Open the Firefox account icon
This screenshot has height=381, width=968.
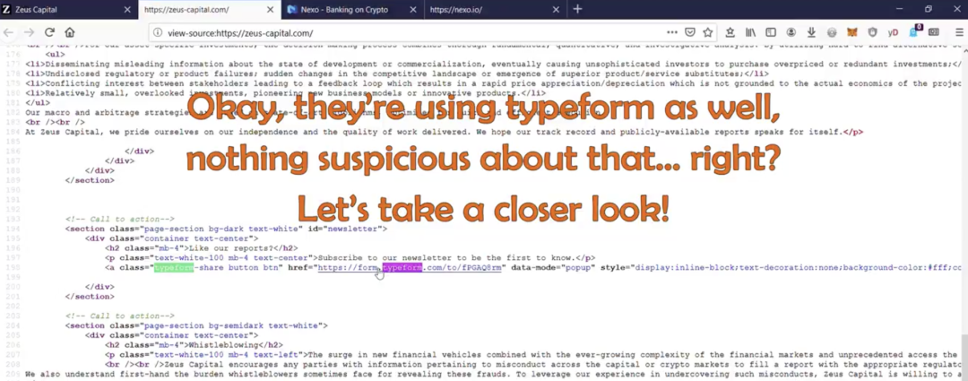[x=791, y=32]
